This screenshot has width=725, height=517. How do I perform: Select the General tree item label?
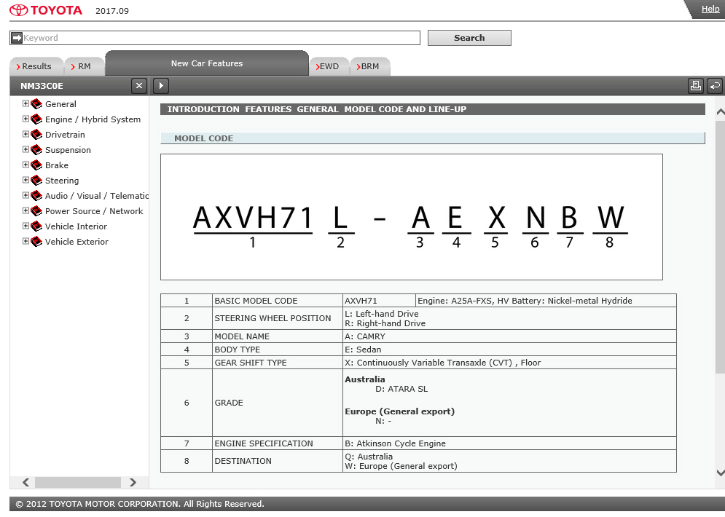pos(60,104)
